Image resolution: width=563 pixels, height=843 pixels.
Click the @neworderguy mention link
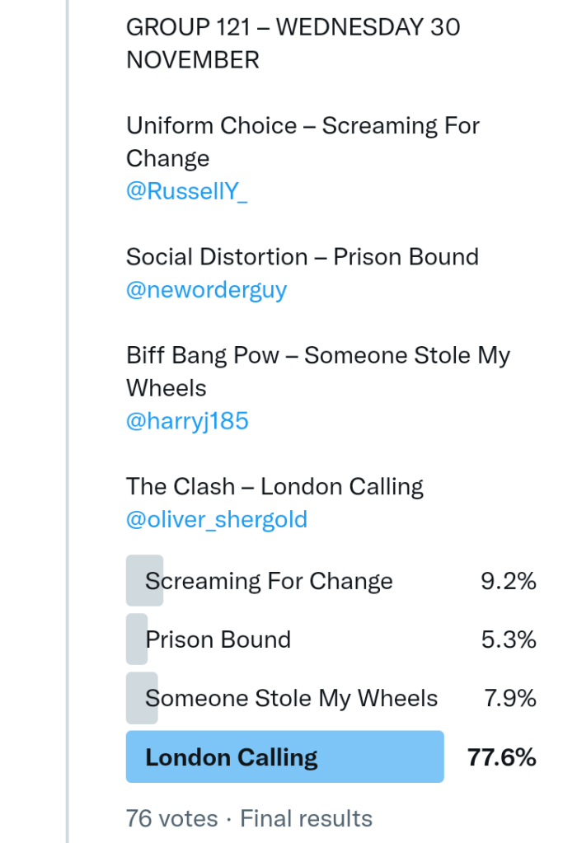[206, 290]
